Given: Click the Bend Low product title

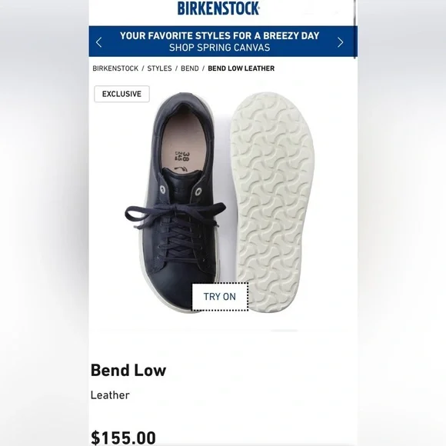Looking at the screenshot, I should [128, 371].
